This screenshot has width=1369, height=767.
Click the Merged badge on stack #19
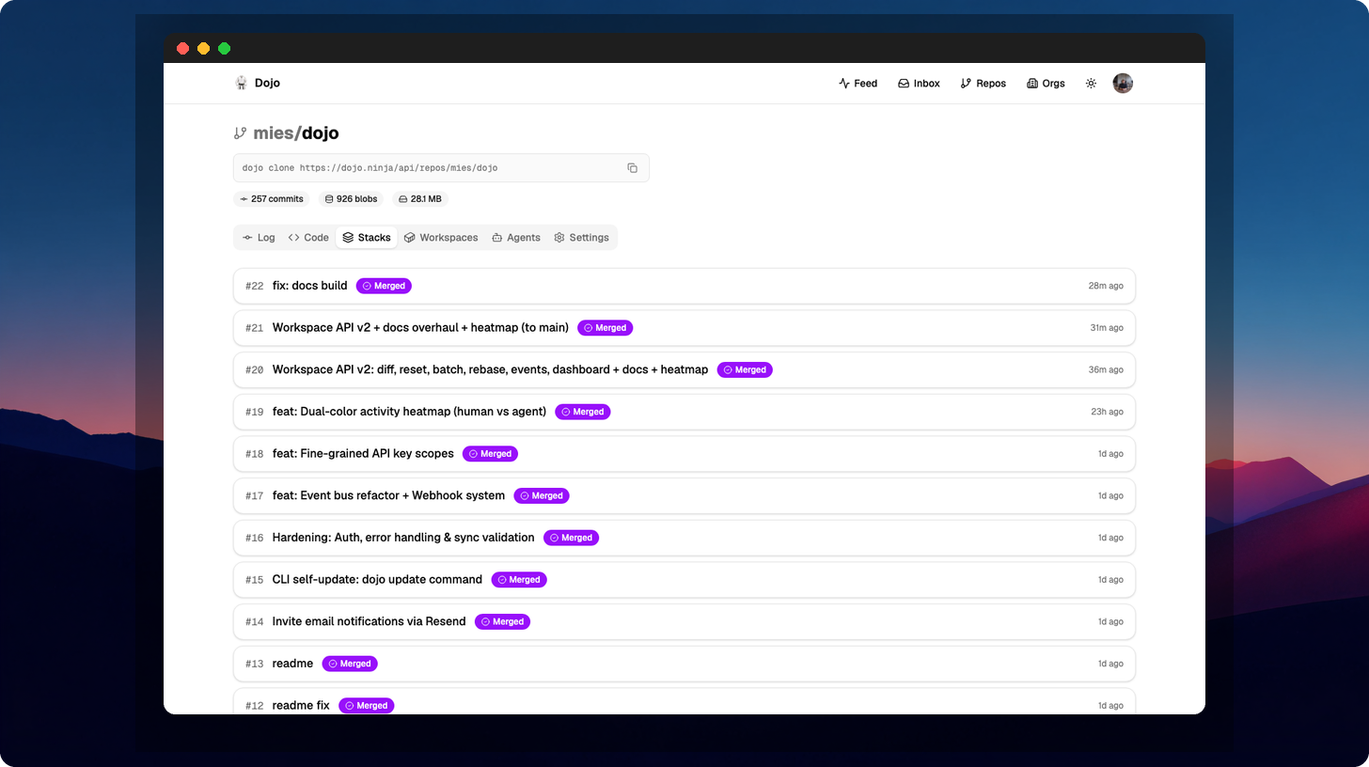[x=582, y=412]
